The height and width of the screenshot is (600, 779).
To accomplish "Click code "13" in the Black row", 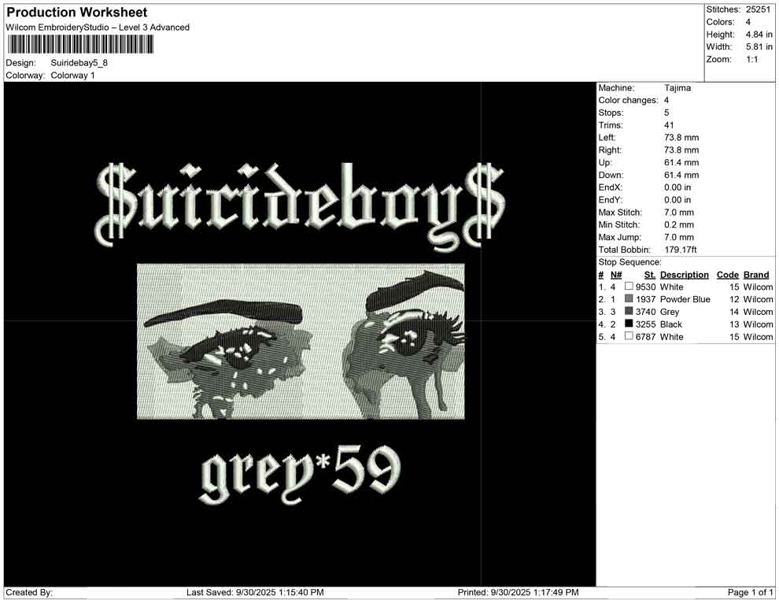I will pyautogui.click(x=734, y=324).
